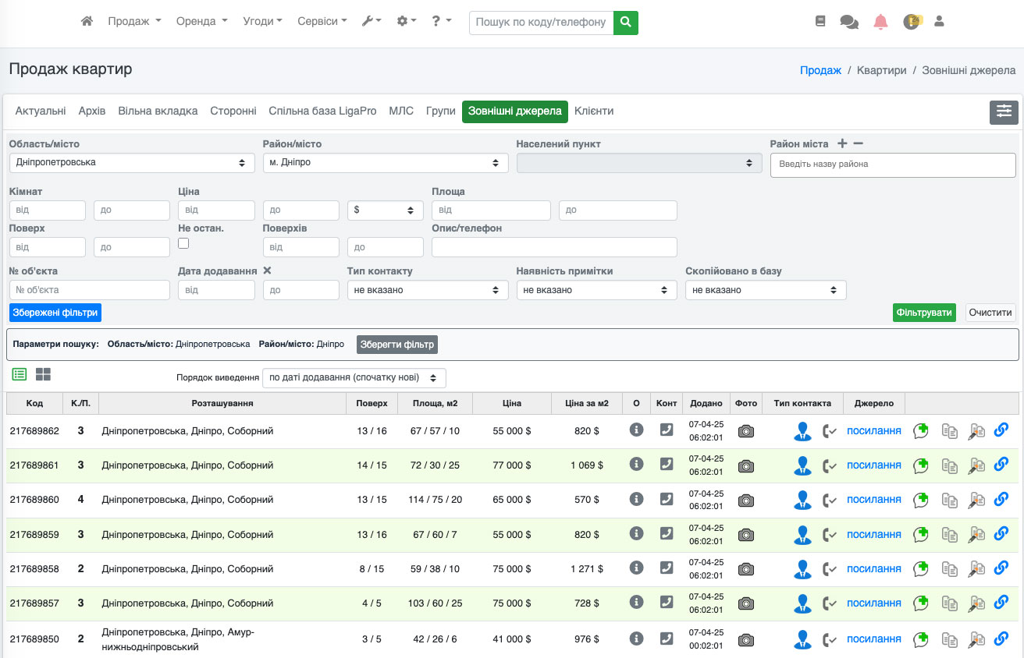Open посилання link for listing 217689860
1024x658 pixels.
[873, 500]
